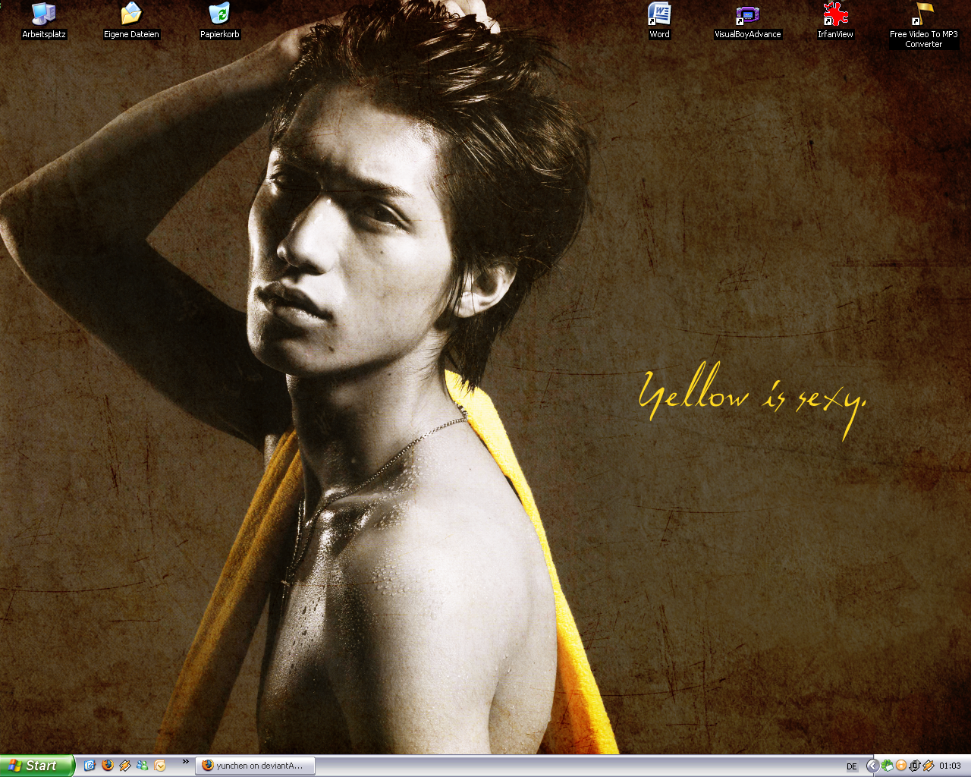Launch the Word desktop shortcut
This screenshot has height=777, width=971.
[659, 21]
